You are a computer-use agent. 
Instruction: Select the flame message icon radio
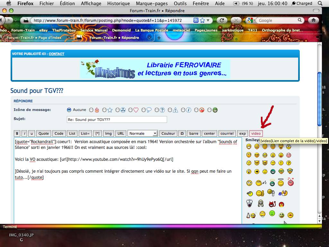[x=91, y=110]
